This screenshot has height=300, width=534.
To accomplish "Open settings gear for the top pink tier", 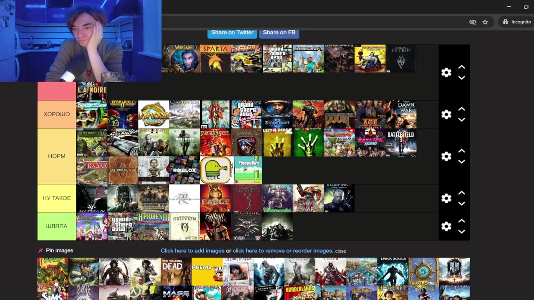I will click(x=446, y=72).
